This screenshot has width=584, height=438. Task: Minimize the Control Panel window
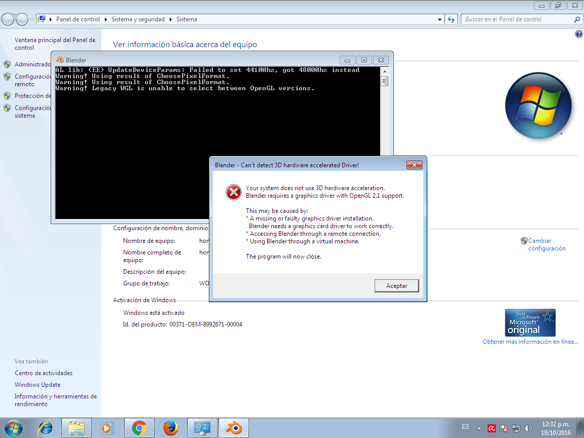click(541, 5)
